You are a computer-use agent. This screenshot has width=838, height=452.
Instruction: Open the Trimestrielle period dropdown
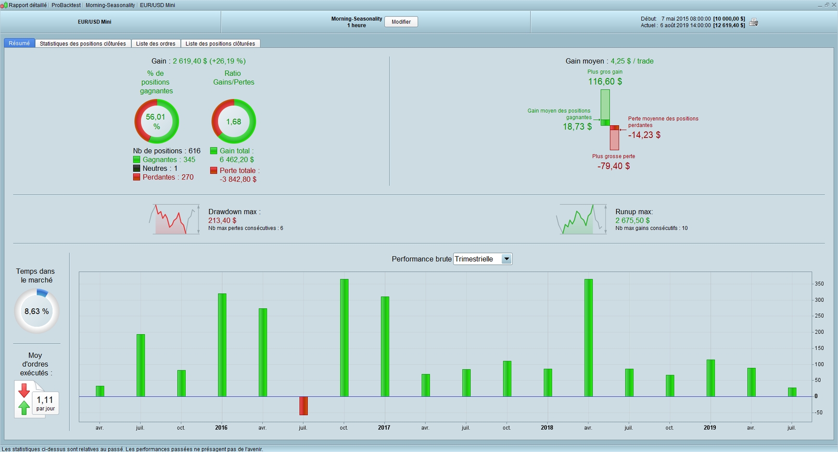coord(482,259)
